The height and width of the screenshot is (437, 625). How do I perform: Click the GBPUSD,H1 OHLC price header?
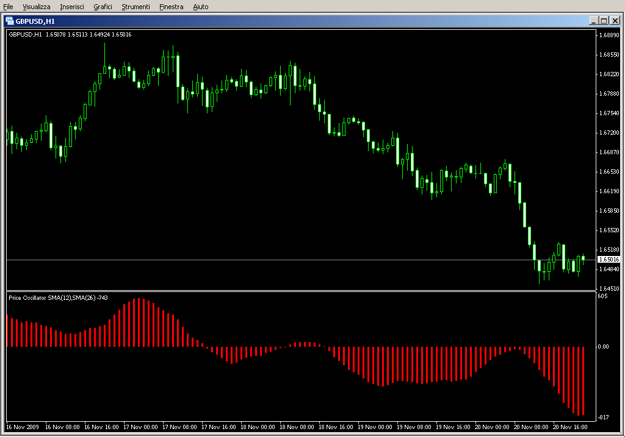click(x=70, y=35)
